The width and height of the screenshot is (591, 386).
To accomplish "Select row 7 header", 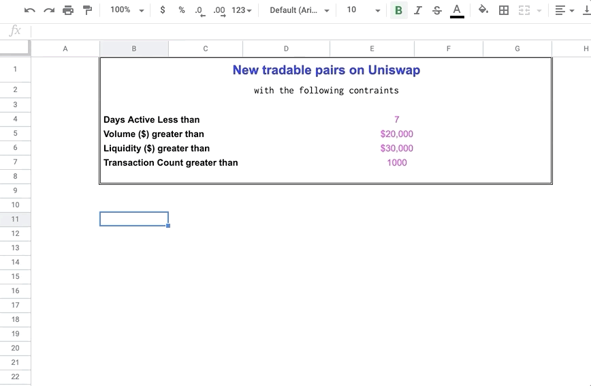I will pyautogui.click(x=15, y=162).
